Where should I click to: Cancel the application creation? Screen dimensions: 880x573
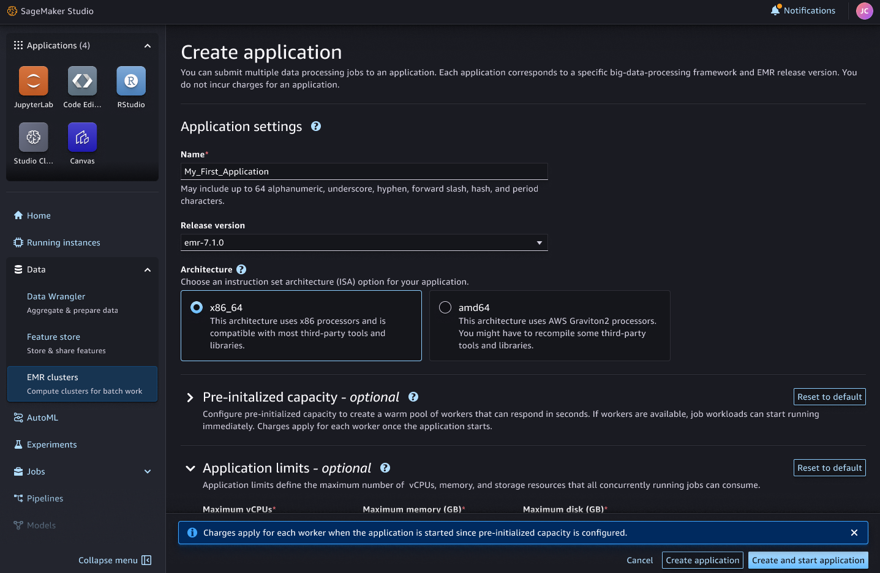coord(639,560)
